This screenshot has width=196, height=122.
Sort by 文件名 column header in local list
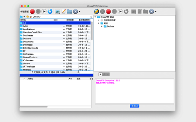pos(37,20)
